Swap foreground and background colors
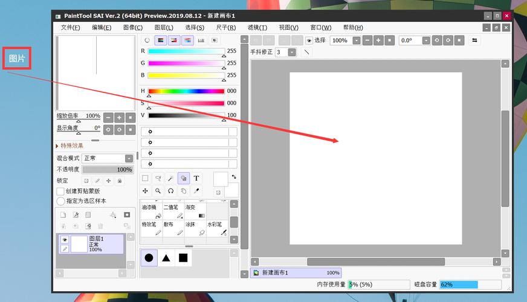This screenshot has width=527, height=302. (x=234, y=177)
